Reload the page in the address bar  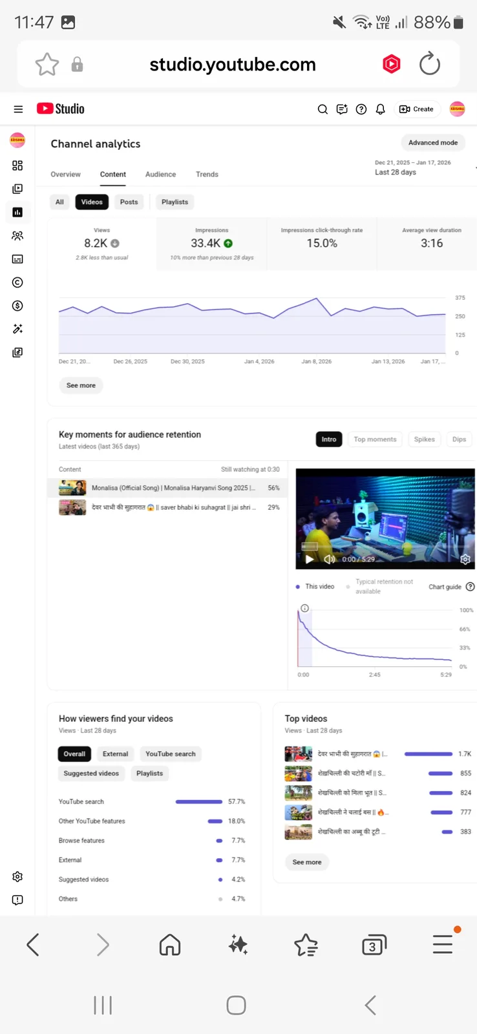(x=430, y=64)
